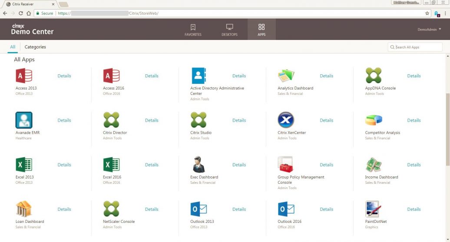
Task: Launch the Access 2013 app icon
Action: click(x=24, y=76)
